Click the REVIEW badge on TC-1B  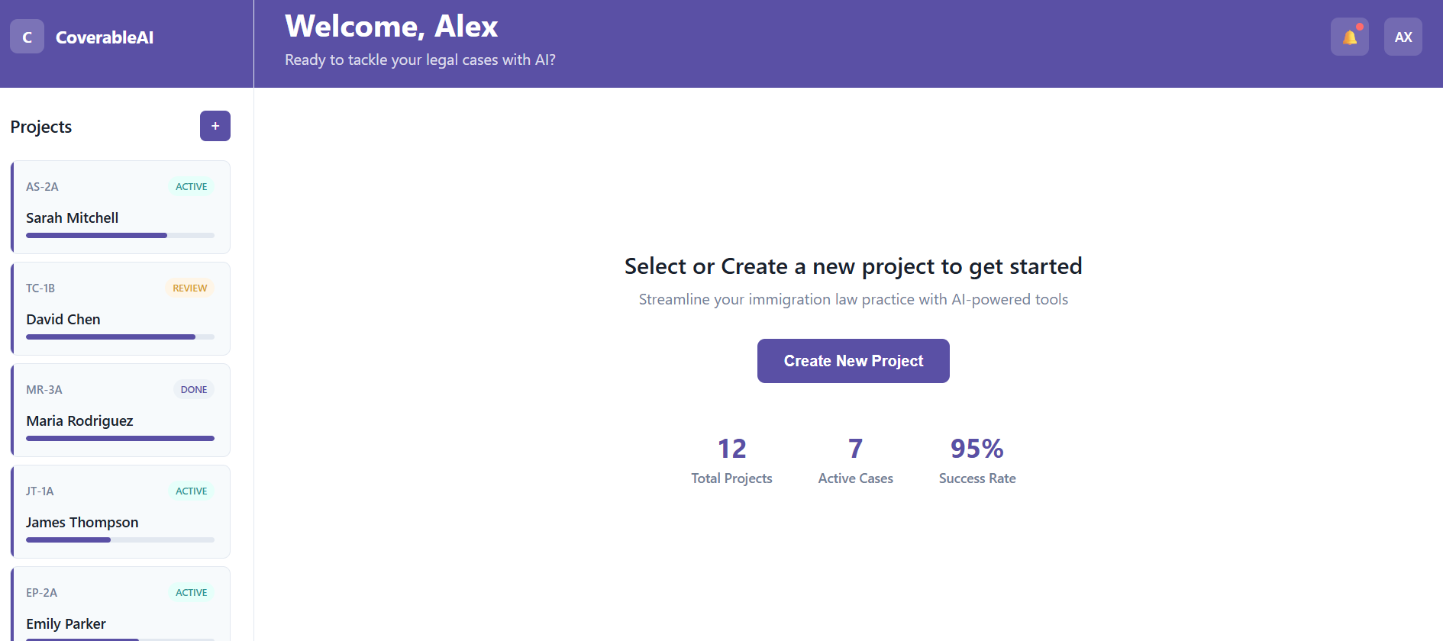189,288
